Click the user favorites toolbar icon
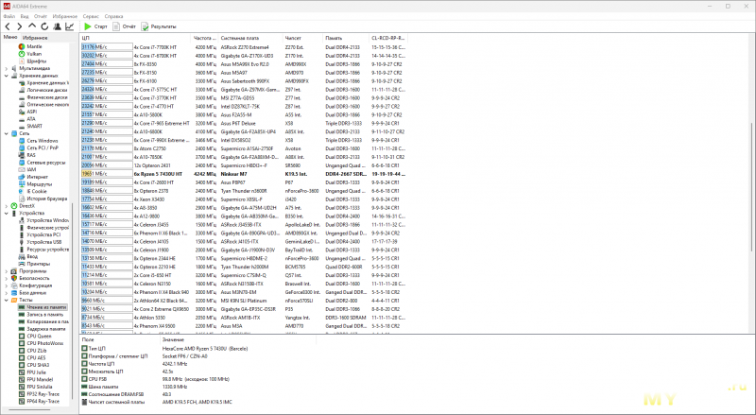The width and height of the screenshot is (756, 415). [x=57, y=26]
